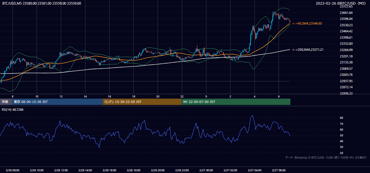Click the 2/27 00:00 date label
The image size is (370, 173).
click(206, 170)
